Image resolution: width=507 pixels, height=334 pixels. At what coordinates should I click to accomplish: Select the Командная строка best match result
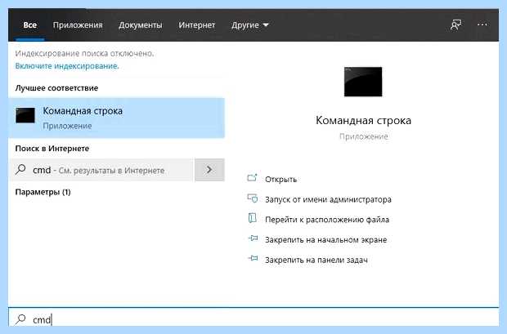click(117, 118)
